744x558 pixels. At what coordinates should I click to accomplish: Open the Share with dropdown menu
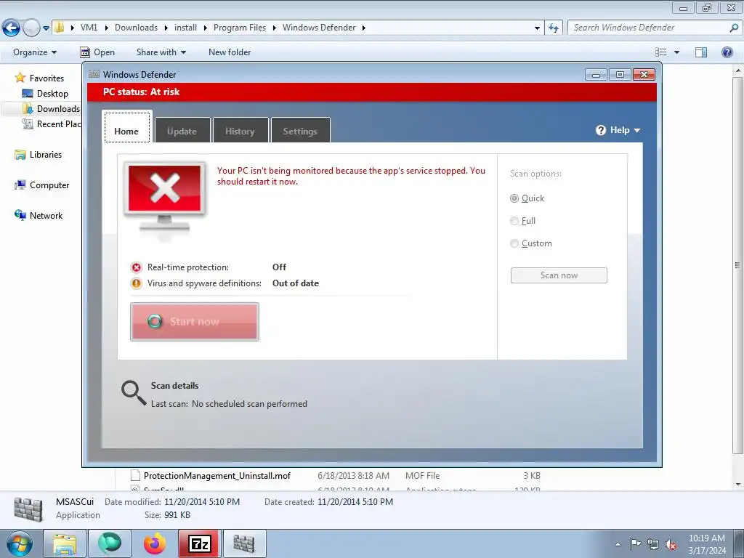161,52
